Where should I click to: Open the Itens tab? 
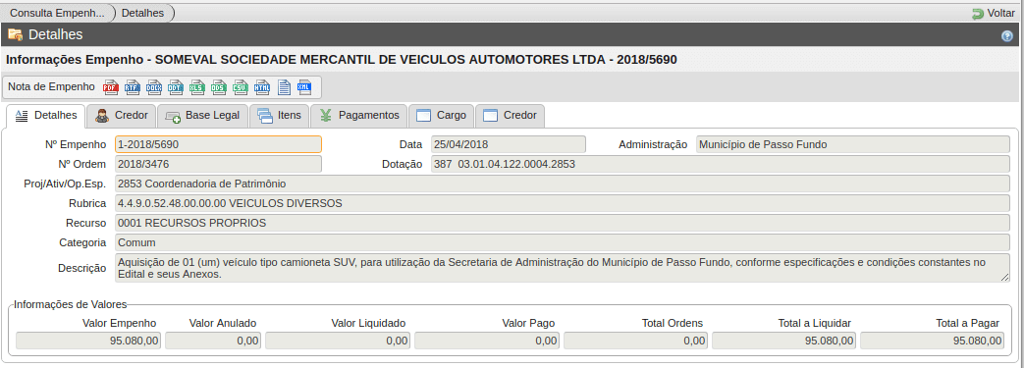pyautogui.click(x=280, y=116)
